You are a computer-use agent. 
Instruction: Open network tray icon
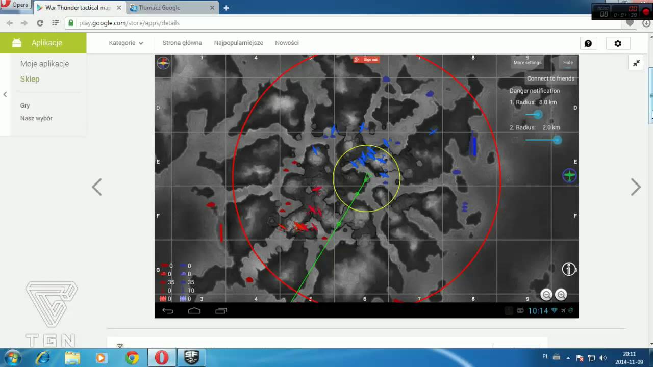click(x=592, y=358)
